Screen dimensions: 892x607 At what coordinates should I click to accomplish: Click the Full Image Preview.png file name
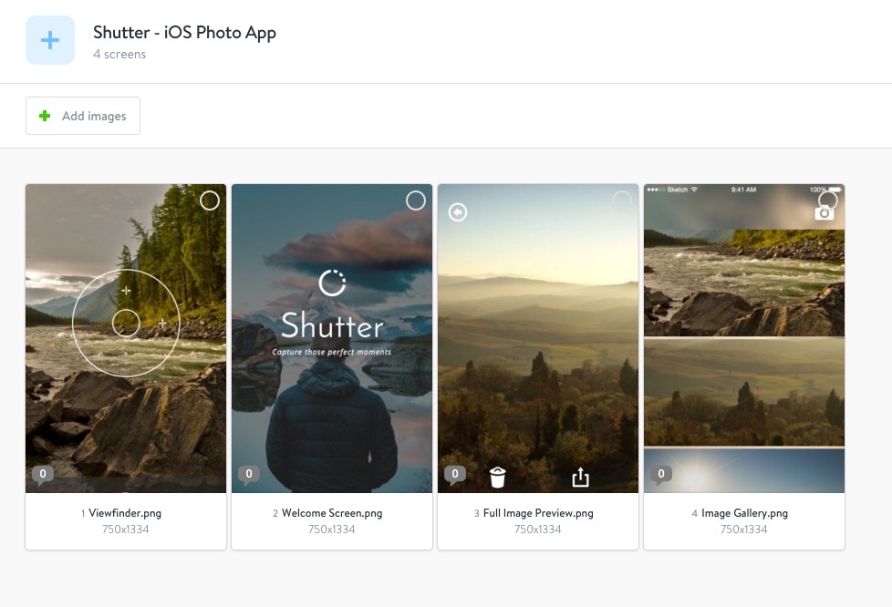tap(538, 513)
